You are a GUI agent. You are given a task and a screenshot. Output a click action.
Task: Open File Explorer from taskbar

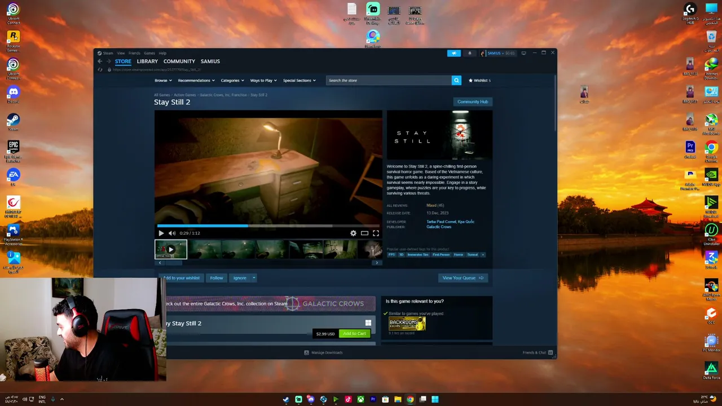(x=398, y=399)
